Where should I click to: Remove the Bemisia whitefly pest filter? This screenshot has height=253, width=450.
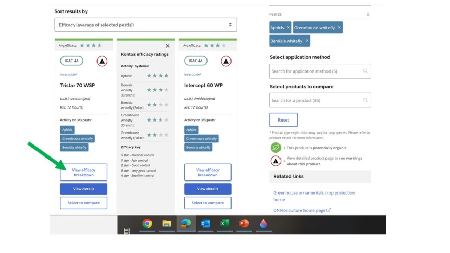(307, 41)
